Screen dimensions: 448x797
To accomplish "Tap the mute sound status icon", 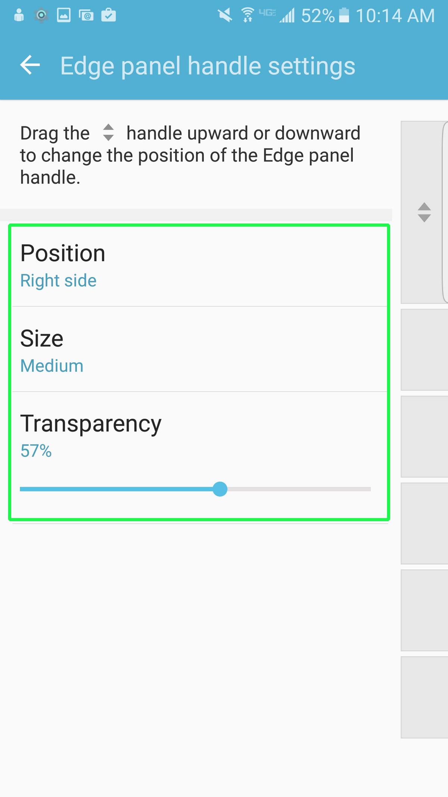I will [225, 14].
